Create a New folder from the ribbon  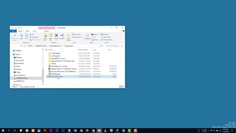pyautogui.click(x=69, y=37)
